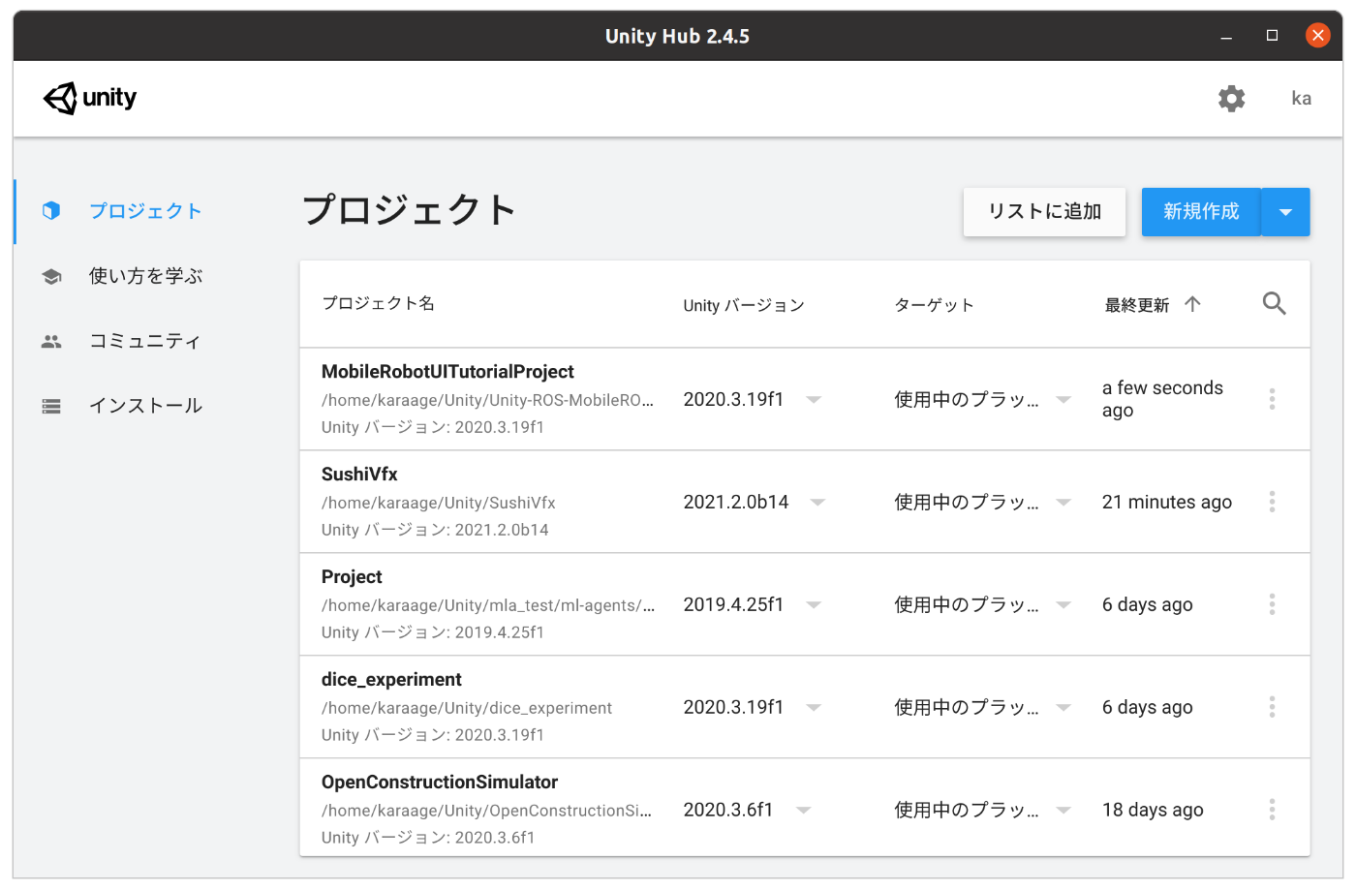Click the installs list icon
Screen dimensions: 1356x891
51,406
